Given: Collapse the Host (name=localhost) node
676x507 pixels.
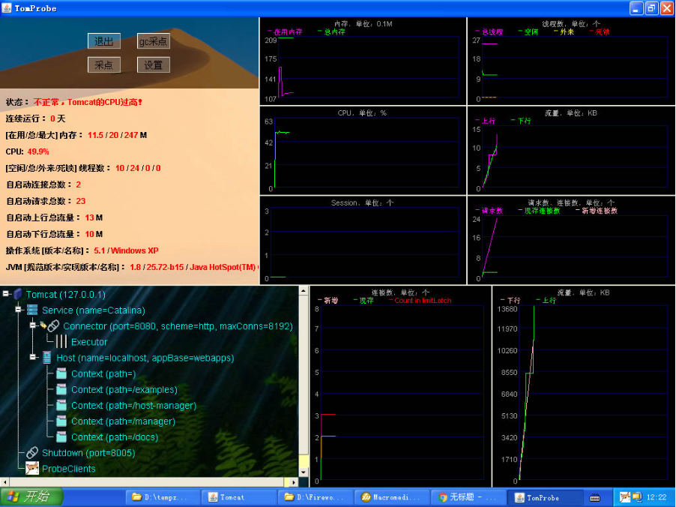Looking at the screenshot, I should click(x=33, y=357).
